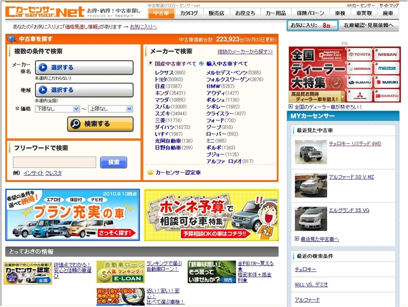The width and height of the screenshot is (408, 307).
Task: Open the 車買取 tab
Action: click(x=364, y=13)
